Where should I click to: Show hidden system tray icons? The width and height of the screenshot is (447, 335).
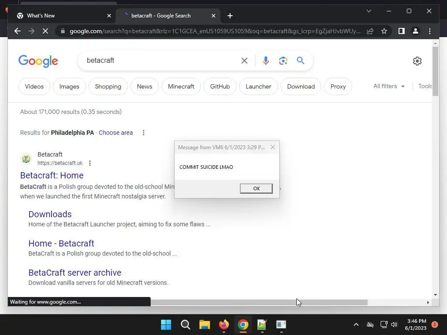356,325
